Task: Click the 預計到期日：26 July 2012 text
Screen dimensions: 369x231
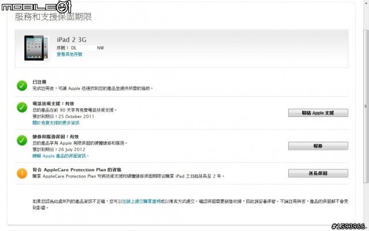Action: pyautogui.click(x=59, y=150)
